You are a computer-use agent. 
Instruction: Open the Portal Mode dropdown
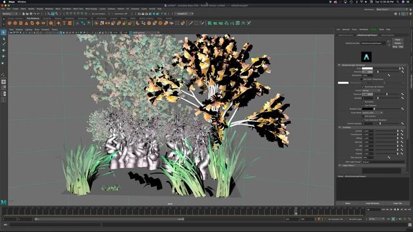click(x=372, y=113)
